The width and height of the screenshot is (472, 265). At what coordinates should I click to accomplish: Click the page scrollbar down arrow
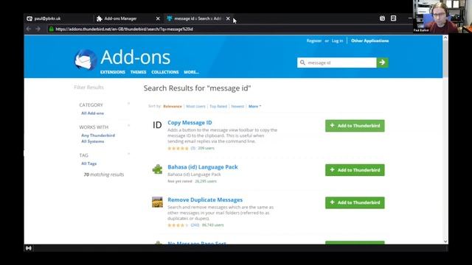[445, 241]
